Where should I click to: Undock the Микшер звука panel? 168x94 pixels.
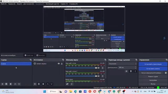point(105,60)
